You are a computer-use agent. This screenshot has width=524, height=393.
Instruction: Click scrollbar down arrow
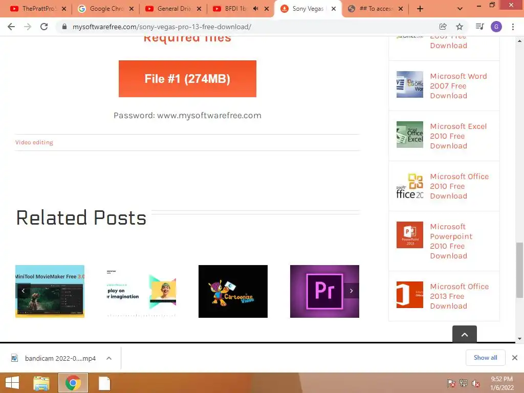[x=519, y=339]
